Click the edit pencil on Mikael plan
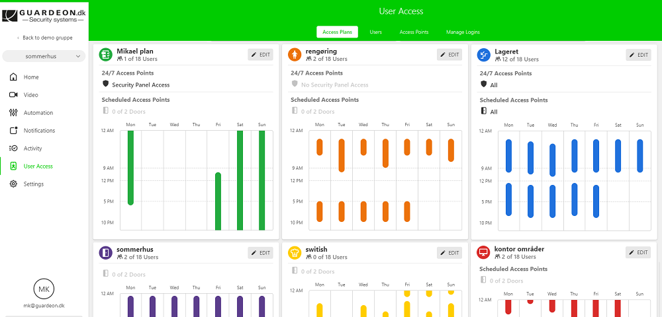The height and width of the screenshot is (317, 662). pyautogui.click(x=254, y=54)
